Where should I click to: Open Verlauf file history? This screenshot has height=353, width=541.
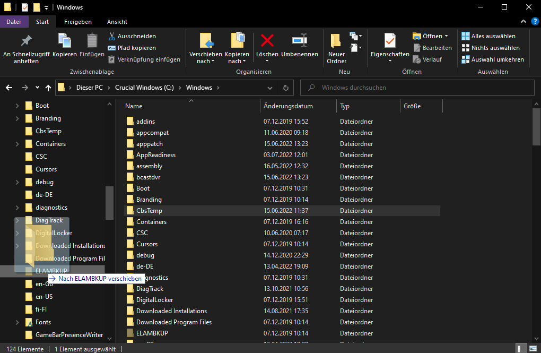(427, 59)
